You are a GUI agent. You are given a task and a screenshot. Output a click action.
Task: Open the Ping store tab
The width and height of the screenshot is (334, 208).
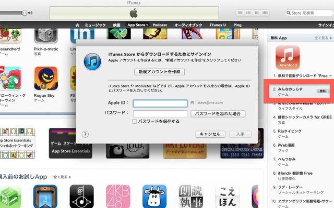[x=237, y=25]
